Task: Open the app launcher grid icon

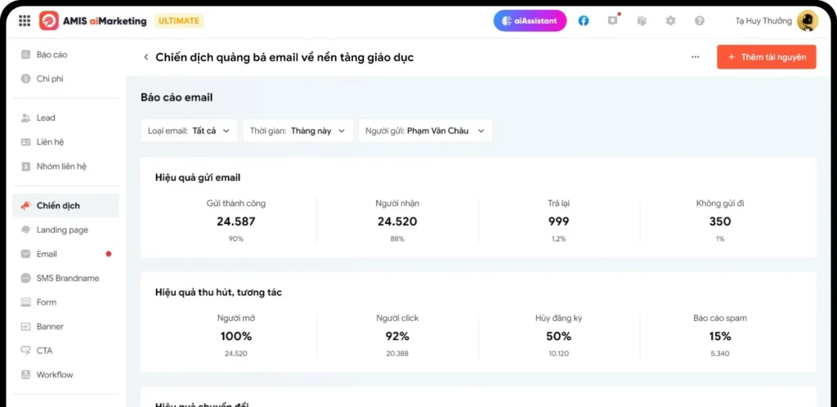Action: tap(25, 21)
